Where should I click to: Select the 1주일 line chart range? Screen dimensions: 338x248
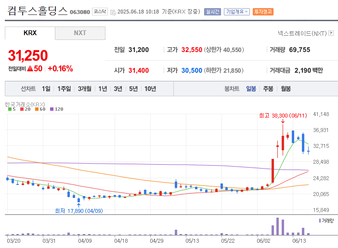[x=64, y=89]
